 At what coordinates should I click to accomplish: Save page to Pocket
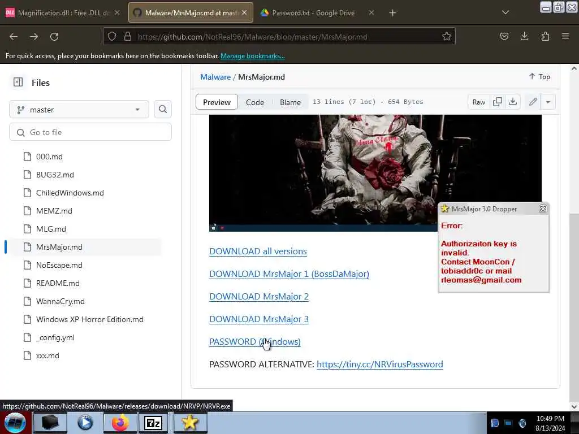pos(504,36)
